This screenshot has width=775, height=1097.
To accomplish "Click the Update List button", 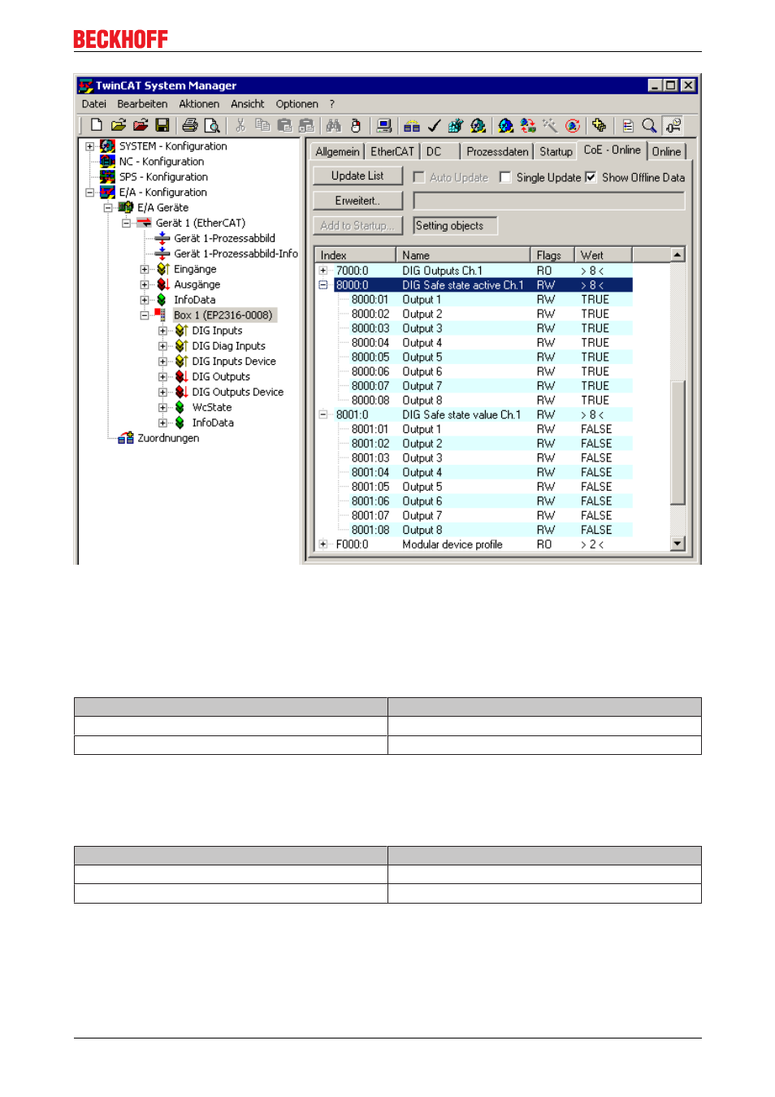I will (x=357, y=176).
